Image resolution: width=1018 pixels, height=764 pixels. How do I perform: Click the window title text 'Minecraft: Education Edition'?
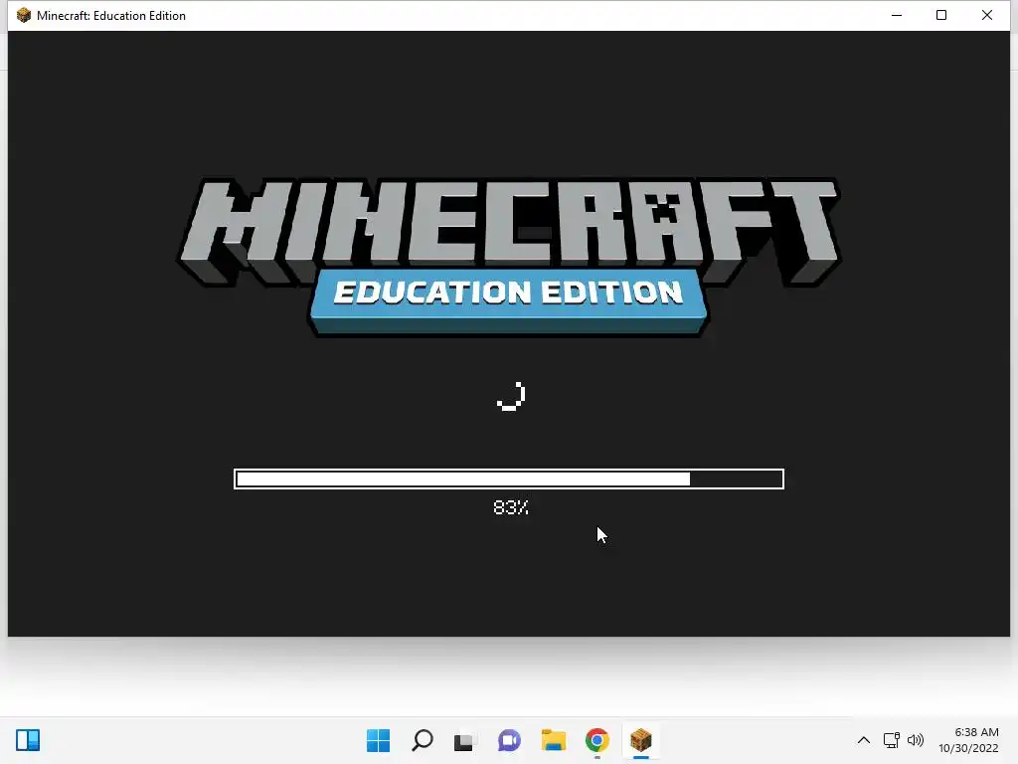click(x=111, y=16)
